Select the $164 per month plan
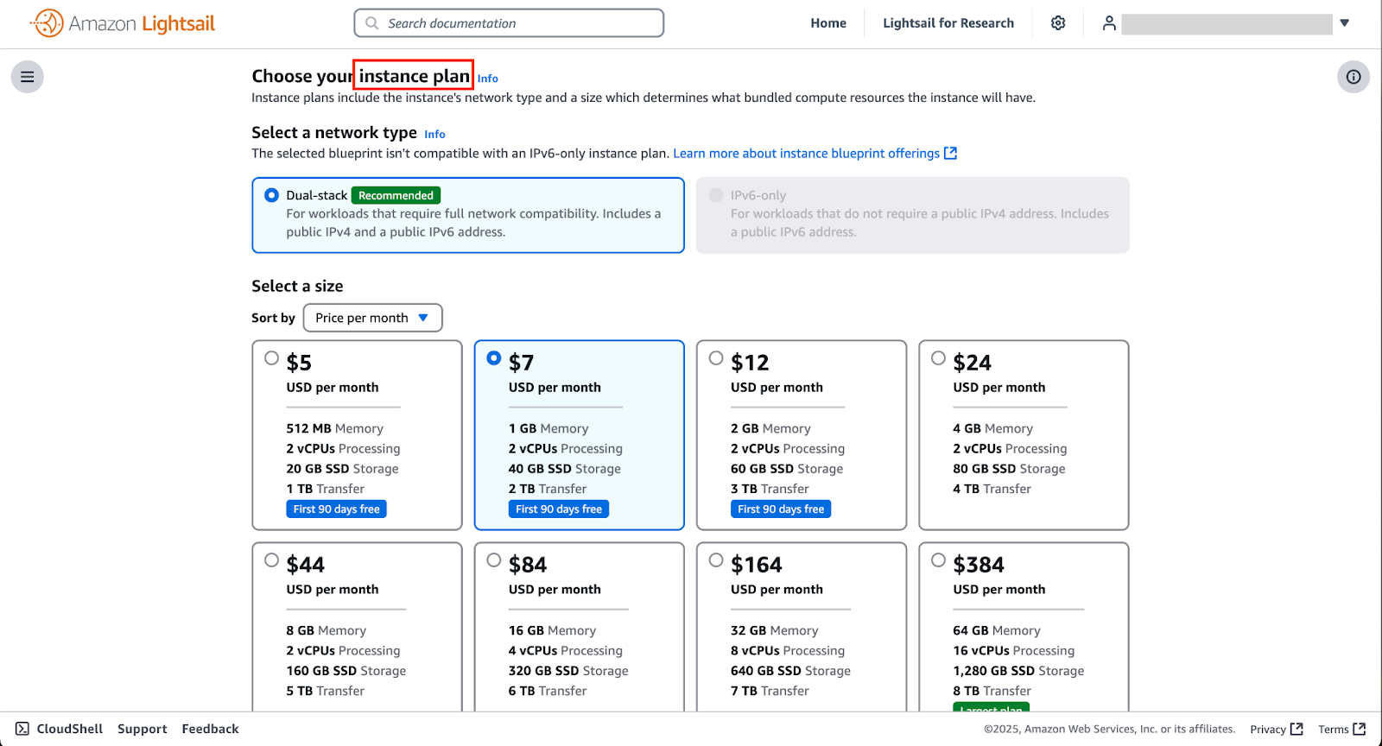 (716, 559)
